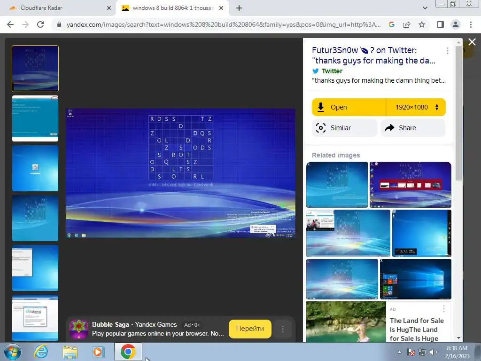Bookmark this page with star icon

pyautogui.click(x=422, y=24)
